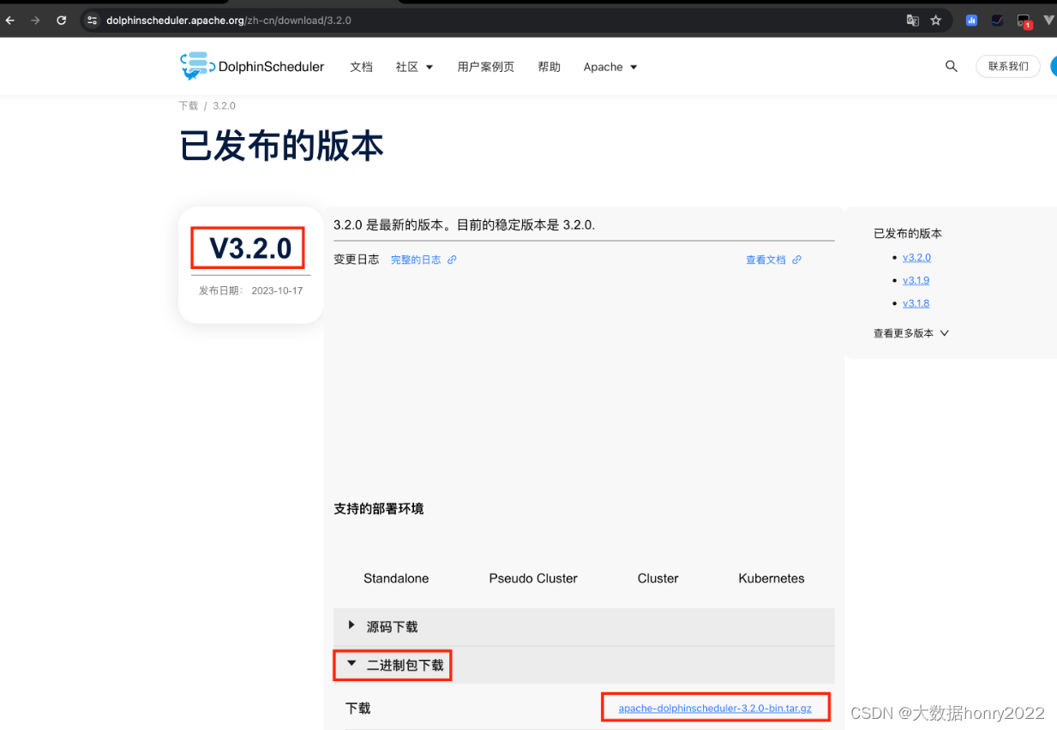This screenshot has width=1057, height=730.
Task: Reload the page with the refresh icon
Action: [61, 20]
